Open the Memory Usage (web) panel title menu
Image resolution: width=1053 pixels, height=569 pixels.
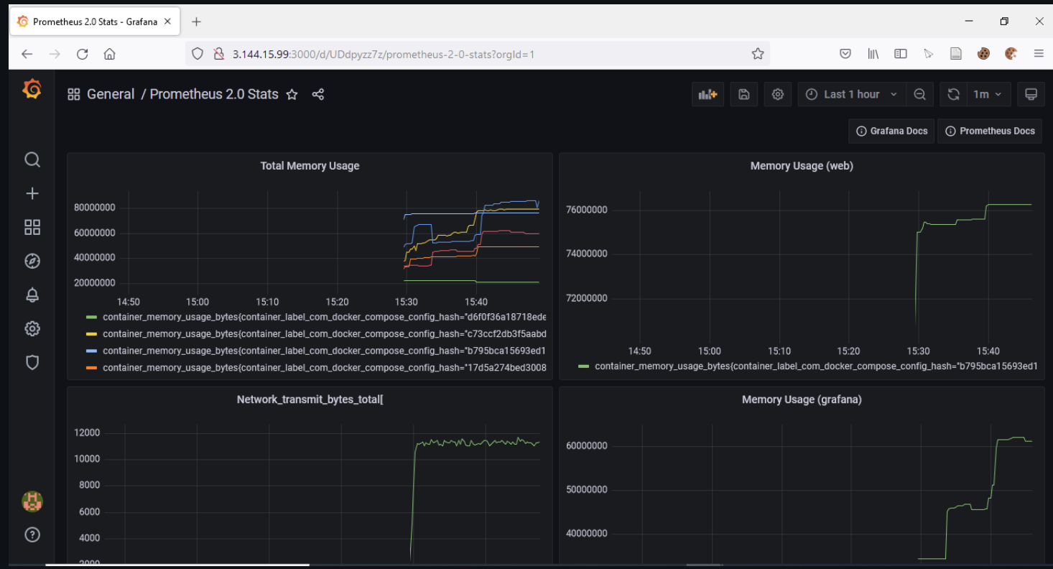click(x=802, y=166)
